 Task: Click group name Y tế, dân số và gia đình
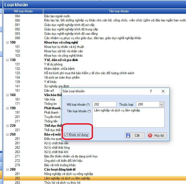click(61, 60)
